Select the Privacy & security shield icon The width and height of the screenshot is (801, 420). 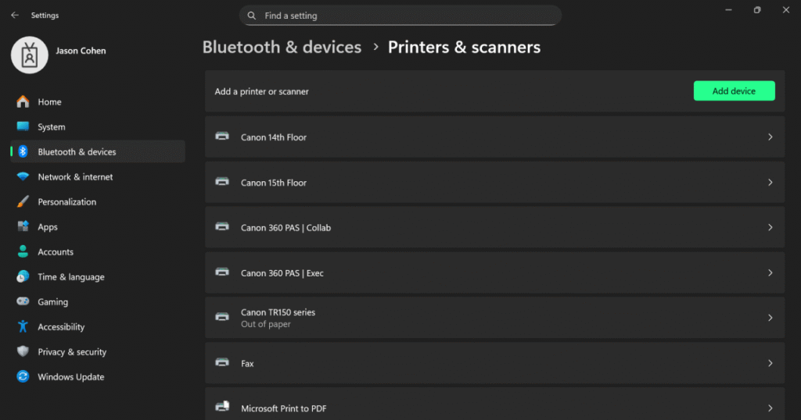coord(23,351)
